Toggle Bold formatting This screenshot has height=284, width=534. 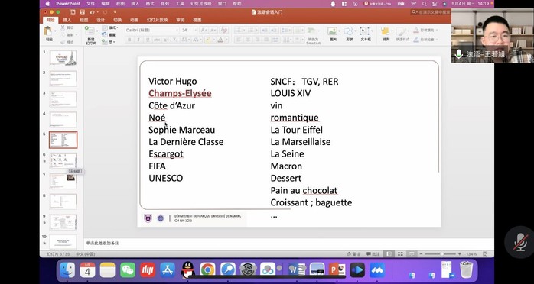[129, 40]
